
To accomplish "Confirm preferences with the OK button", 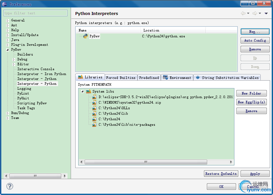I will 221,187.
